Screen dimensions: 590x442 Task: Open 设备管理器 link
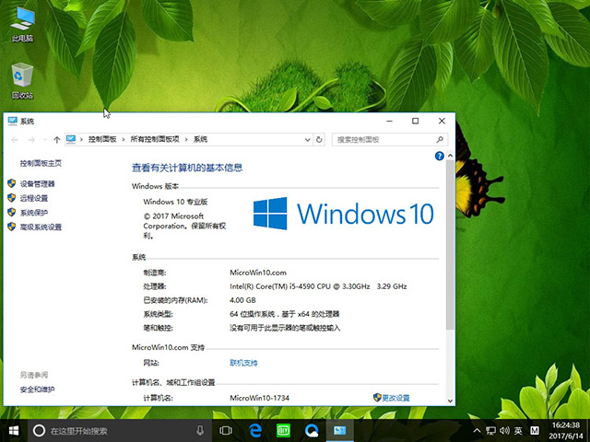(x=37, y=184)
